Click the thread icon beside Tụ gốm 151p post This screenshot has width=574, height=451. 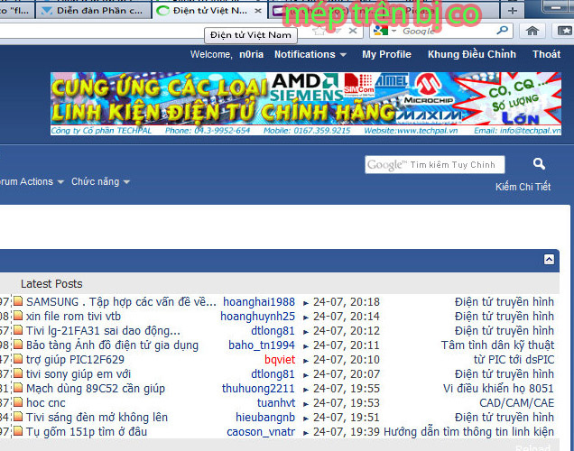(x=18, y=432)
